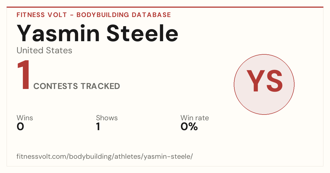The image size is (330, 173).
Task: Click the red line atop the card
Action: (x=165, y=7)
